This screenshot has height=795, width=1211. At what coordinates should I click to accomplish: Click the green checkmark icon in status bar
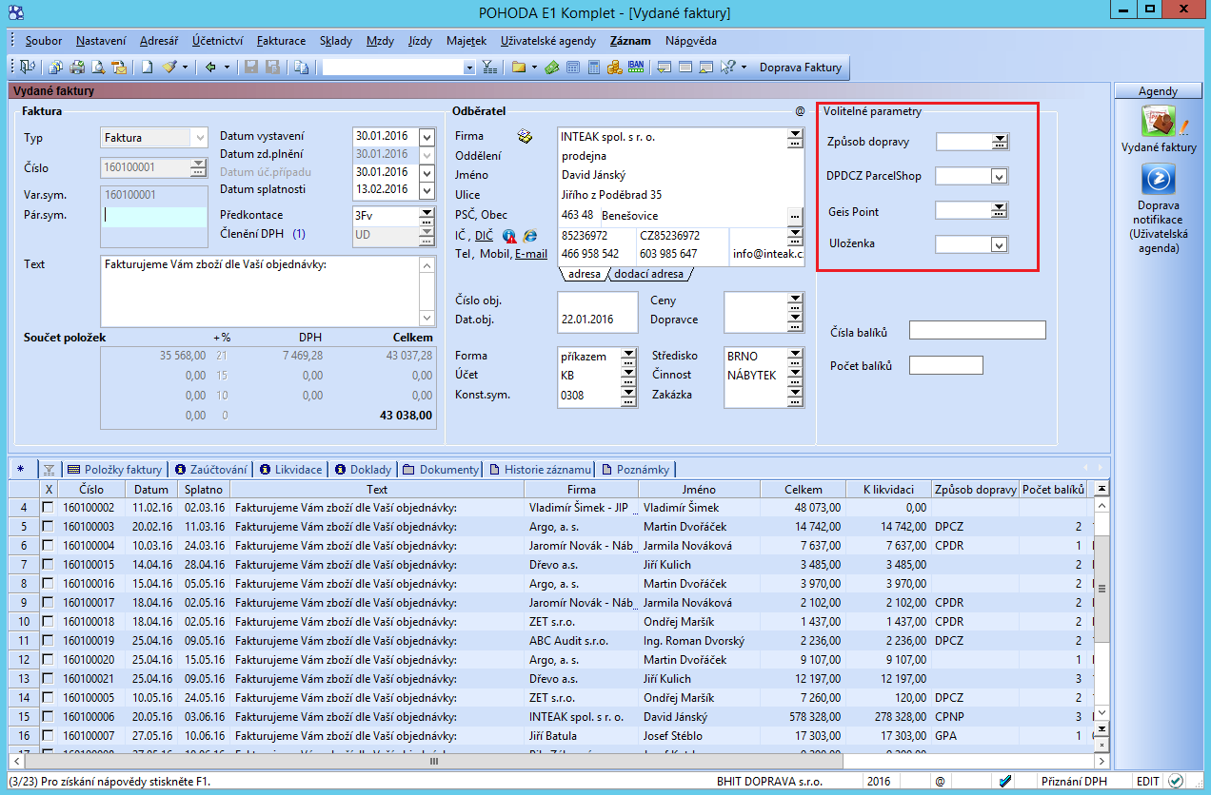point(1176,781)
